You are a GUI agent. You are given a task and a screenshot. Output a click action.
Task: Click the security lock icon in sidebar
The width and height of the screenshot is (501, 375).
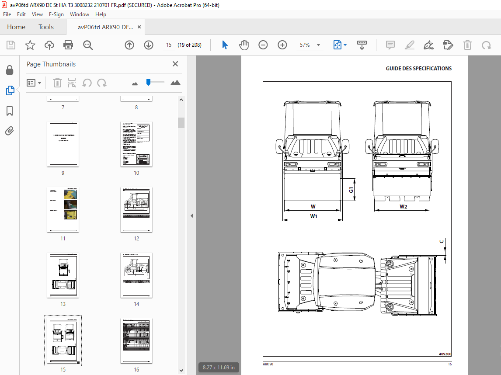click(10, 70)
